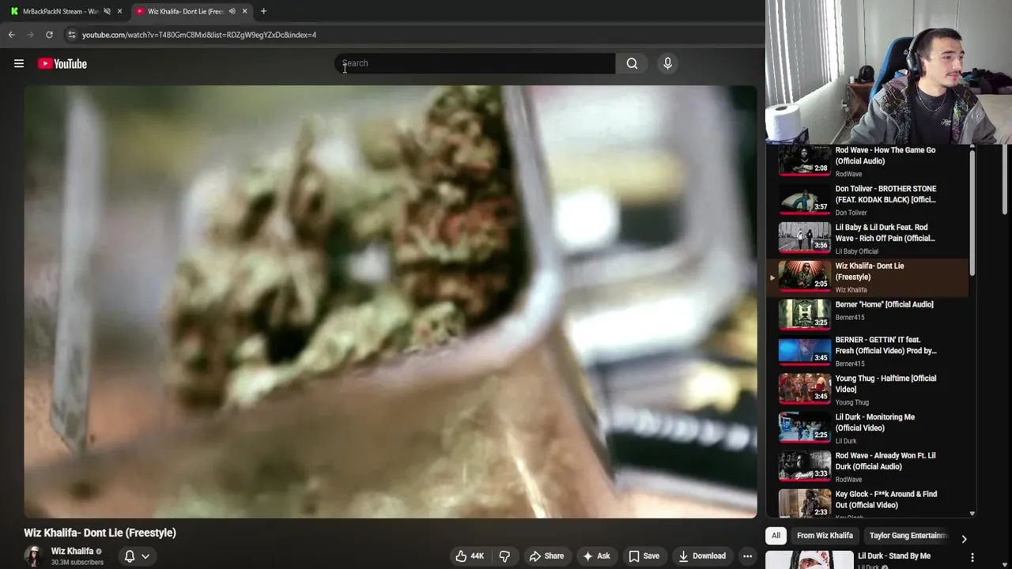Play Don Toliver BROTHER STONE thumbnail
This screenshot has height=569, width=1012.
[804, 199]
